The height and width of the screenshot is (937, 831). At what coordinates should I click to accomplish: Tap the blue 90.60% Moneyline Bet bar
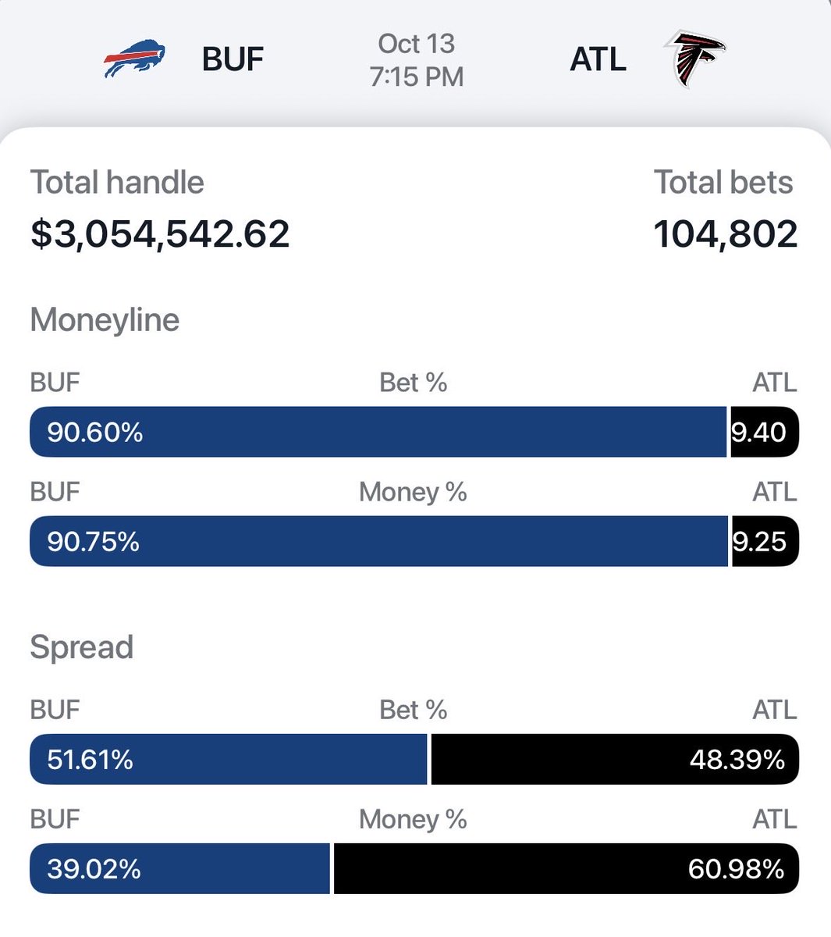pos(378,432)
